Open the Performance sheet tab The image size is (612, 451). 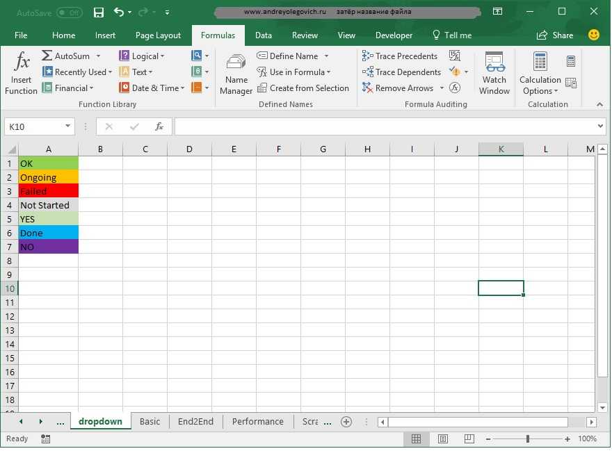[257, 422]
